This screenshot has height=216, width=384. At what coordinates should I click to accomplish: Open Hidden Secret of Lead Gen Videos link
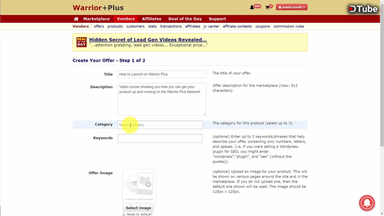tap(148, 40)
